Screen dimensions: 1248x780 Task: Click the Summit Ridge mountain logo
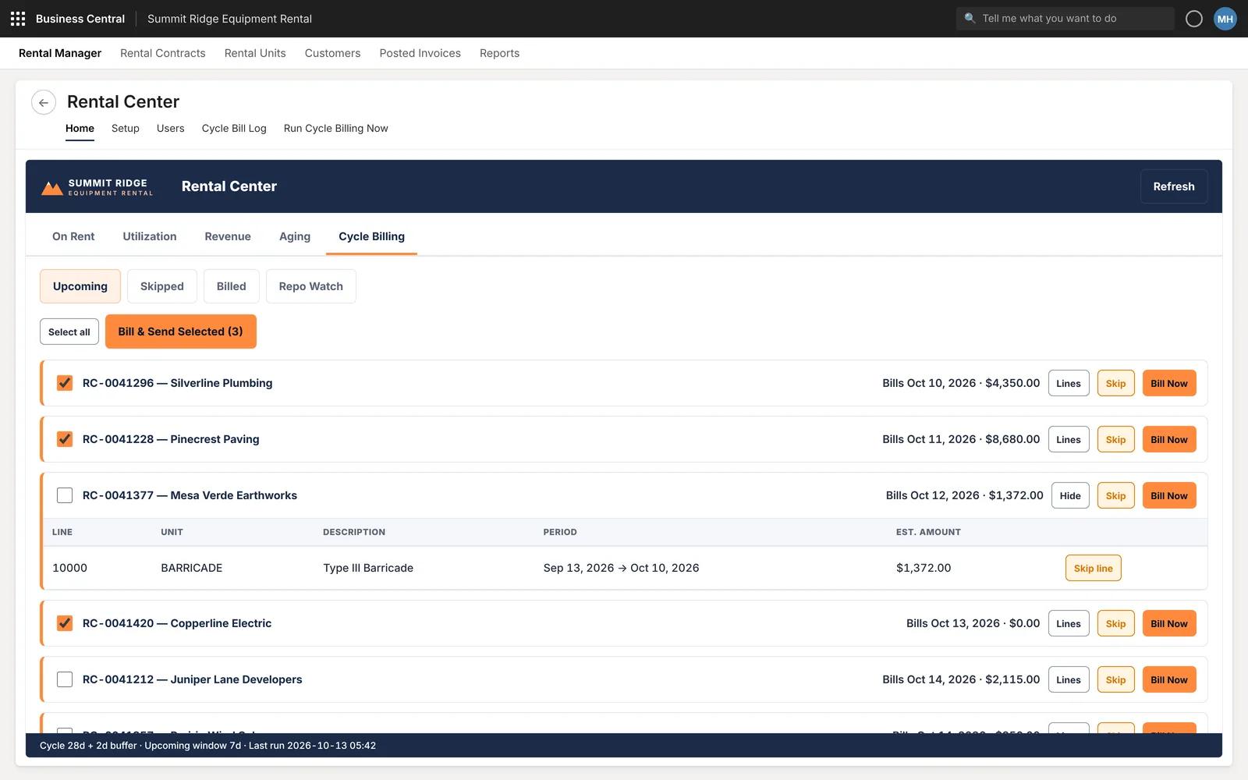pos(52,188)
